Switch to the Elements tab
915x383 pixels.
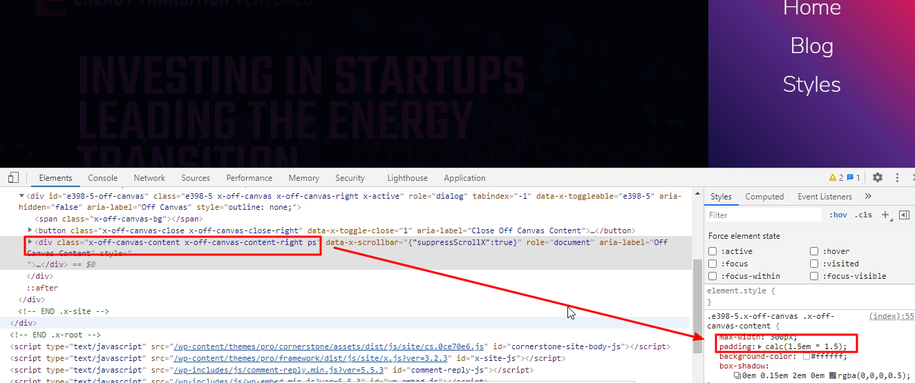coord(55,178)
